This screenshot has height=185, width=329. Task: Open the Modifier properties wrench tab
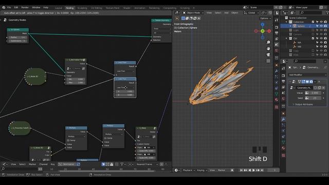pyautogui.click(x=283, y=119)
